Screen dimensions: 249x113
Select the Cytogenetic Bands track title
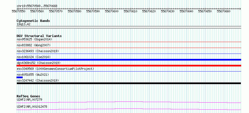pyautogui.click(x=33, y=21)
